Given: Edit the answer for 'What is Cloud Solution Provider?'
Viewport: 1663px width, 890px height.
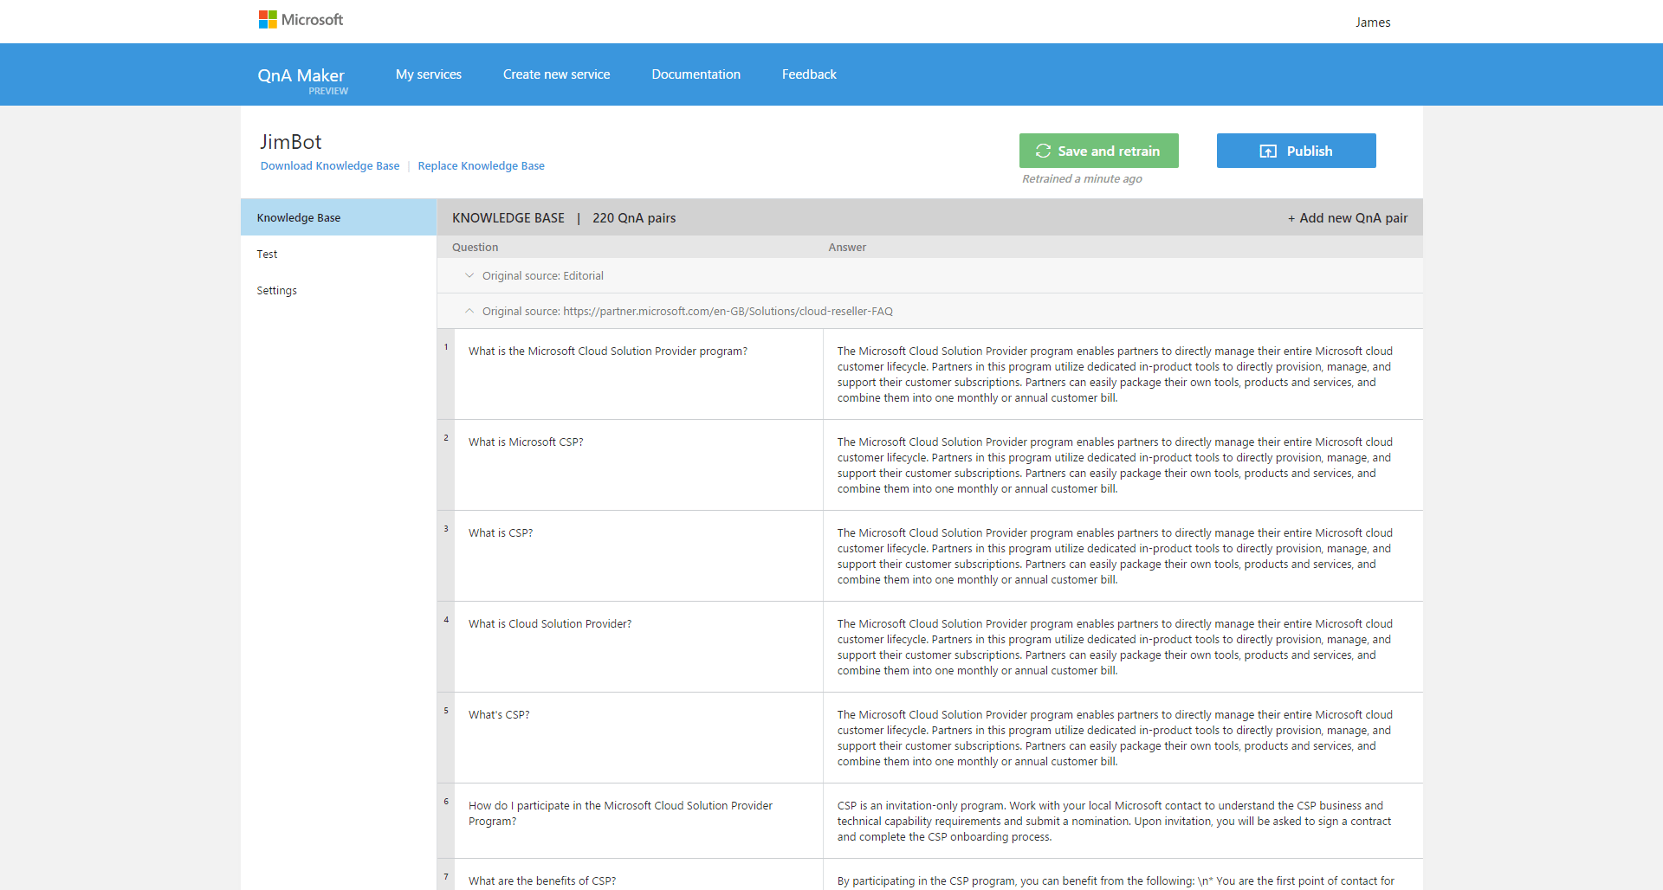Looking at the screenshot, I should (x=1123, y=647).
